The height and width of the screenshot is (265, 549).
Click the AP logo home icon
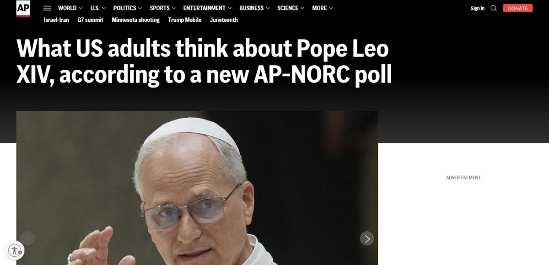pyautogui.click(x=23, y=8)
